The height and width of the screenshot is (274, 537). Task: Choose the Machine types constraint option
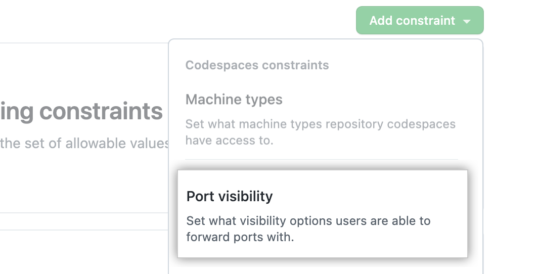[x=322, y=119]
